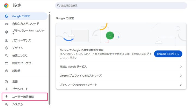The width and height of the screenshot is (196, 108).
Task: Click the key icon for autofill and passwords
Action: tap(7, 24)
